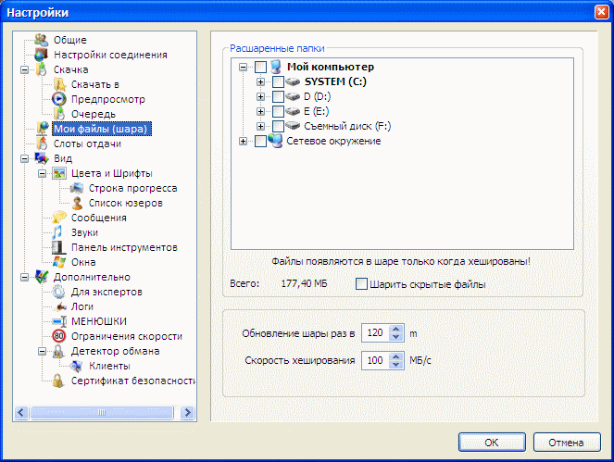Click the Сертификат безопасности padlock icon
Screen dimensions: 614x462
click(x=58, y=381)
